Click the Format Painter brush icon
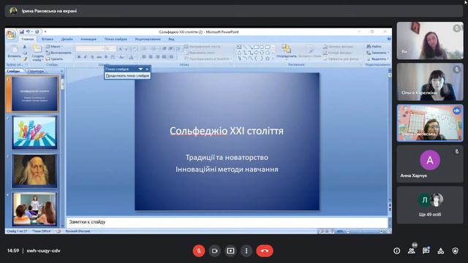468x263 pixels. [x=25, y=59]
